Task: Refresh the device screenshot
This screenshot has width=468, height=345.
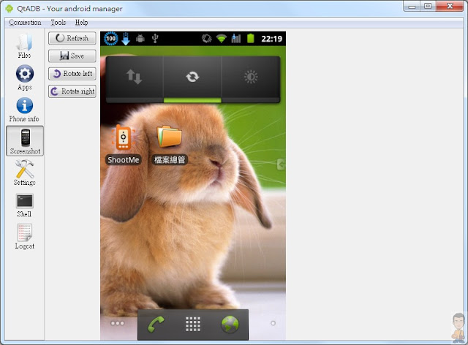Action: point(72,38)
